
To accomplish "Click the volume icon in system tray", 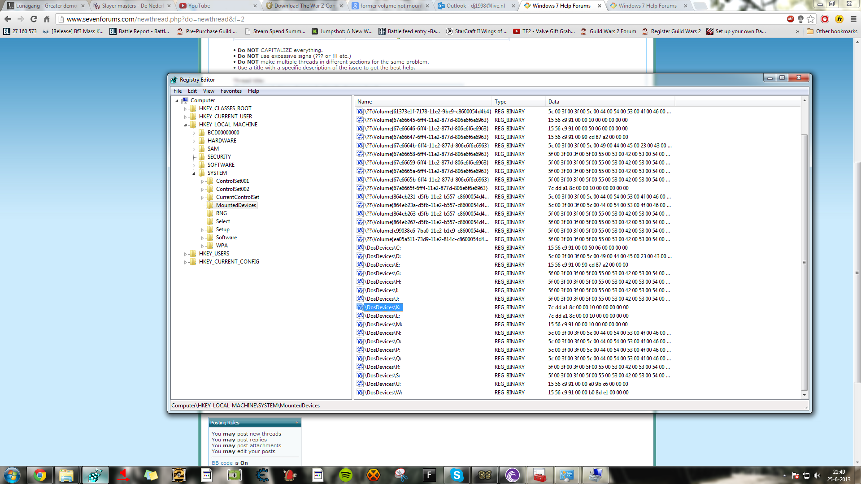I will coord(817,475).
